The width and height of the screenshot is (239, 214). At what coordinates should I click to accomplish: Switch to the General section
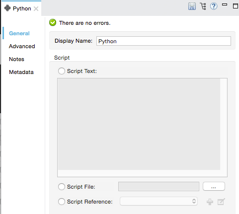point(19,33)
